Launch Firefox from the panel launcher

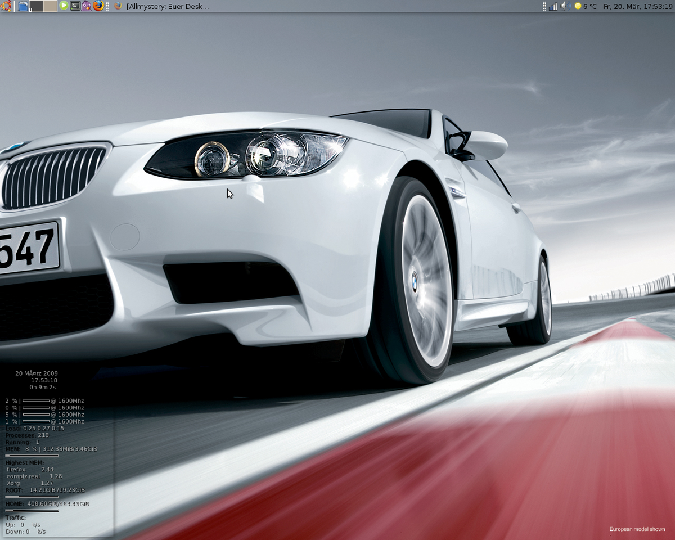point(98,6)
